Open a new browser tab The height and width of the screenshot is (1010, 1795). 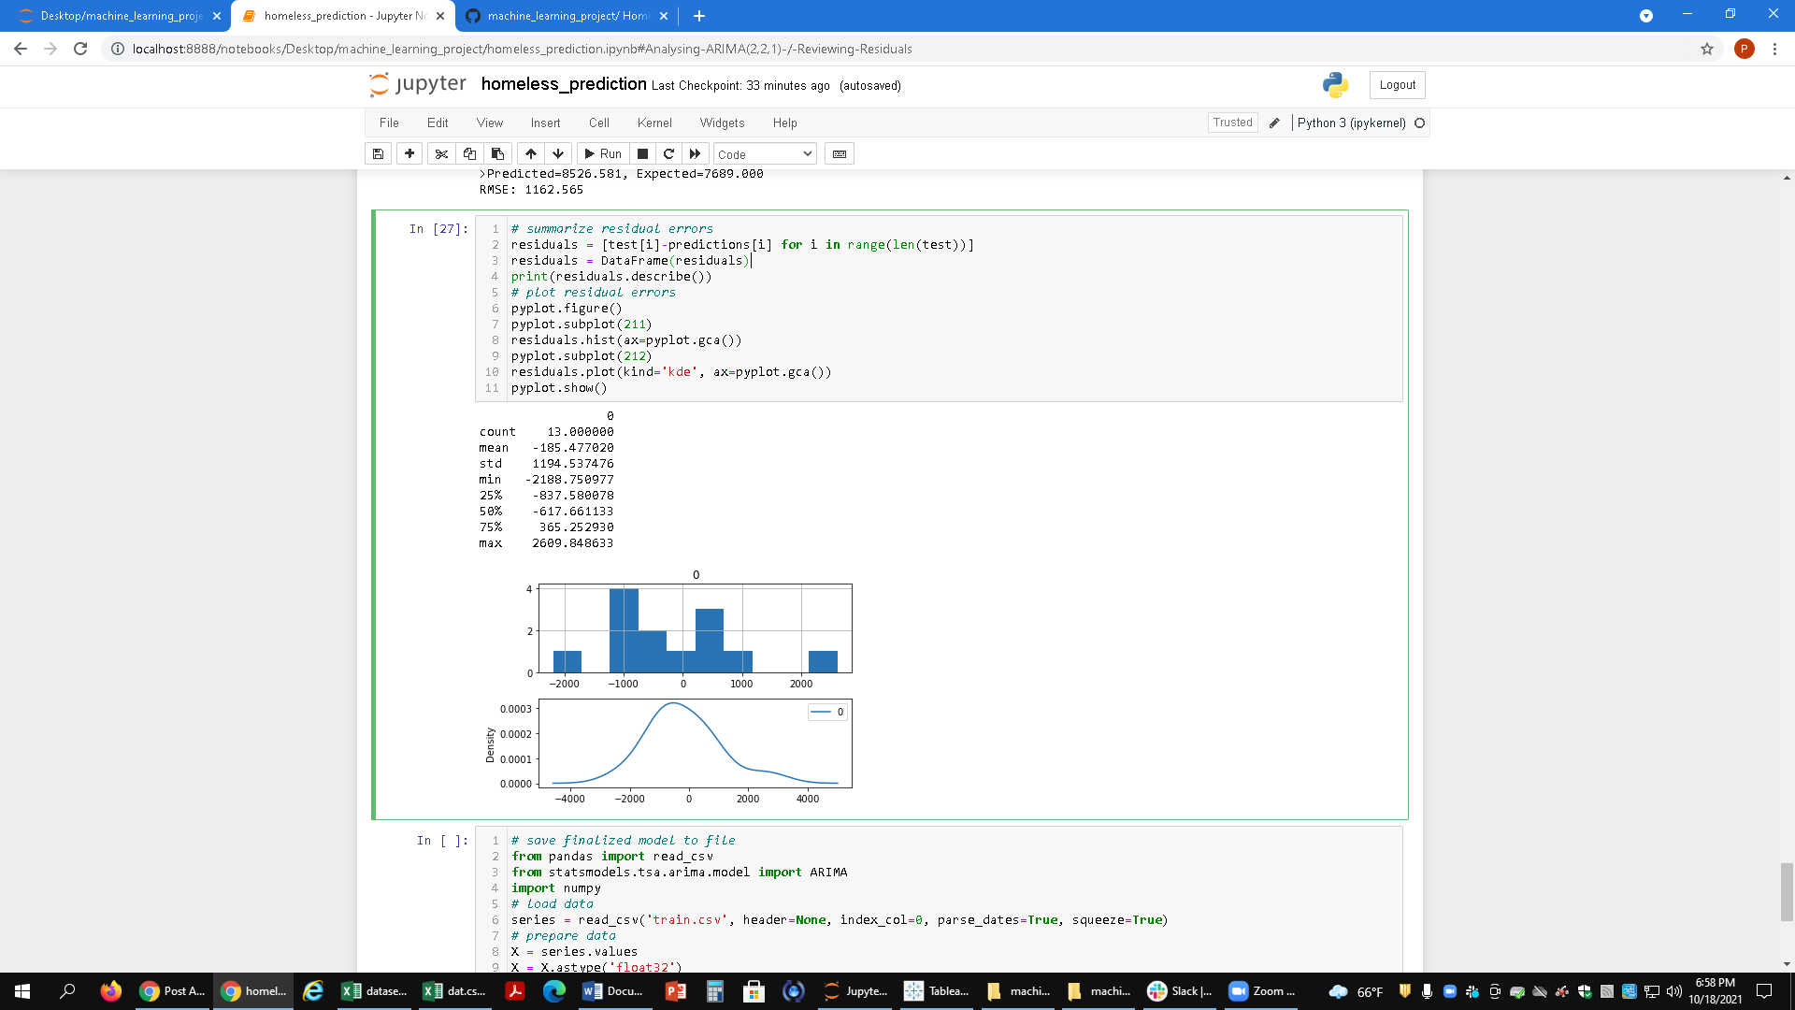(x=699, y=16)
